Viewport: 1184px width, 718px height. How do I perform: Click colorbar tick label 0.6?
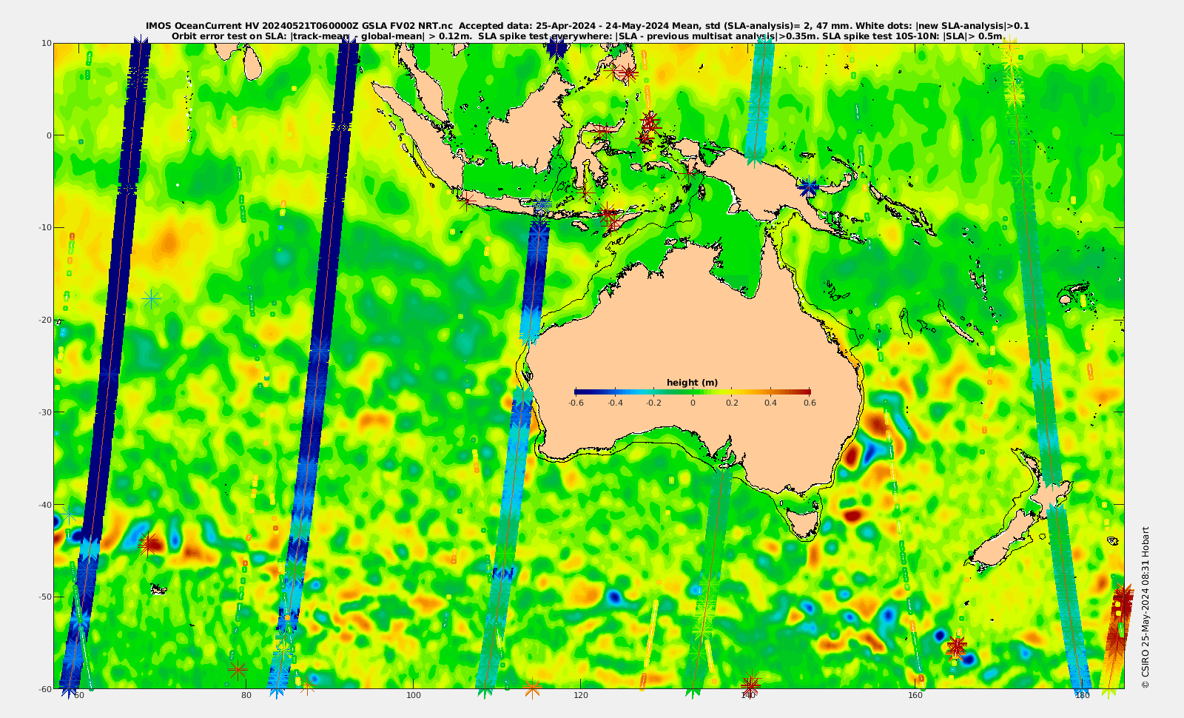click(x=810, y=403)
